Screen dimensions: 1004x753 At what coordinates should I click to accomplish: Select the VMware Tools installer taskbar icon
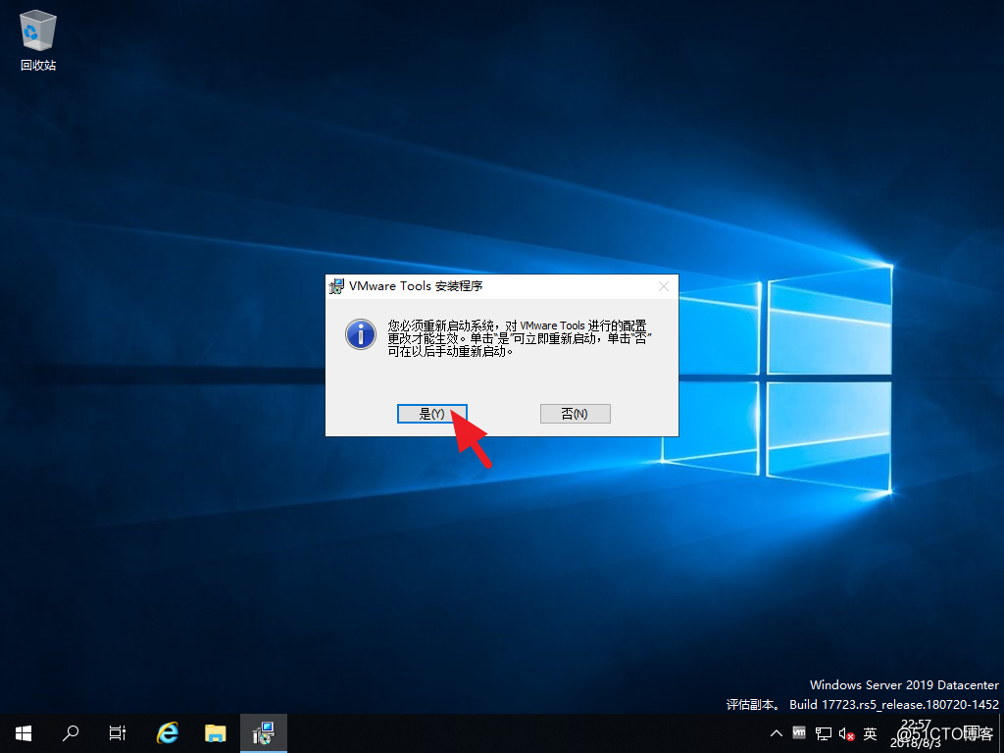tap(263, 733)
